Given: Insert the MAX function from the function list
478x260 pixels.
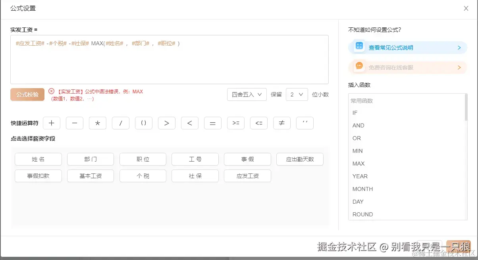Looking at the screenshot, I should (358, 164).
